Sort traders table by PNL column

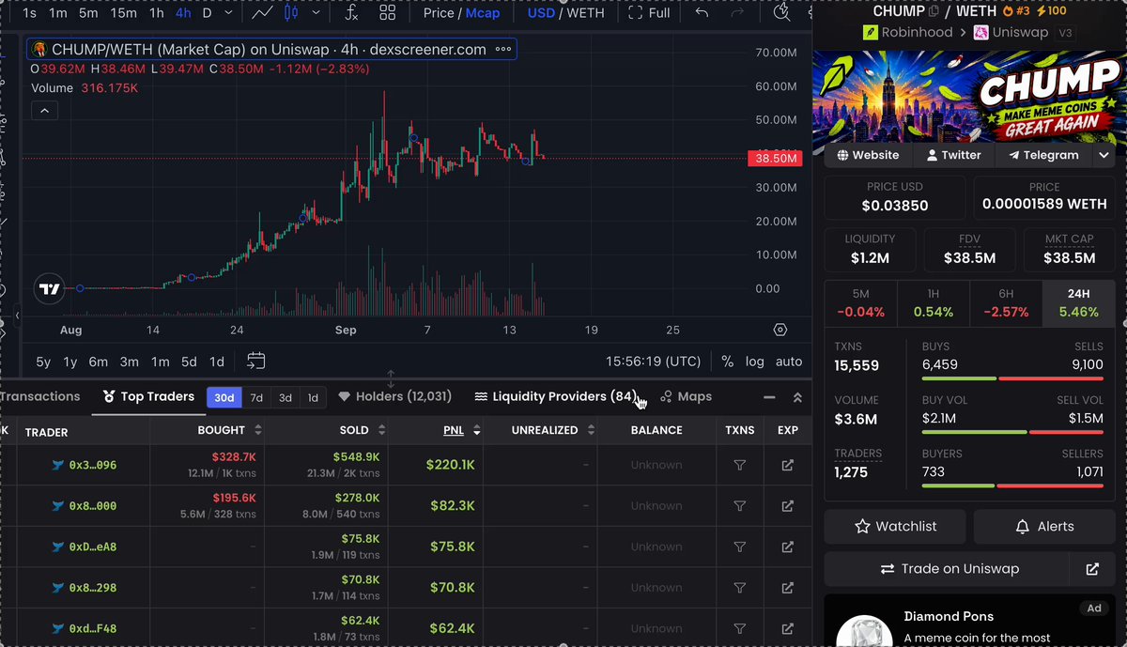pos(462,430)
